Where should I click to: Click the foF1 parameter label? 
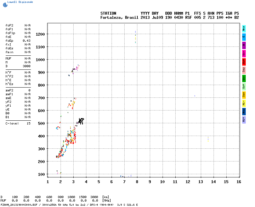click(x=9, y=29)
